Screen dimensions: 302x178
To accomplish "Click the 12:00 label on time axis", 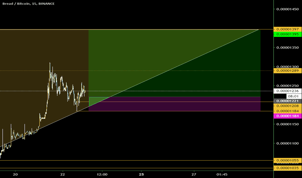I will 102,174.
